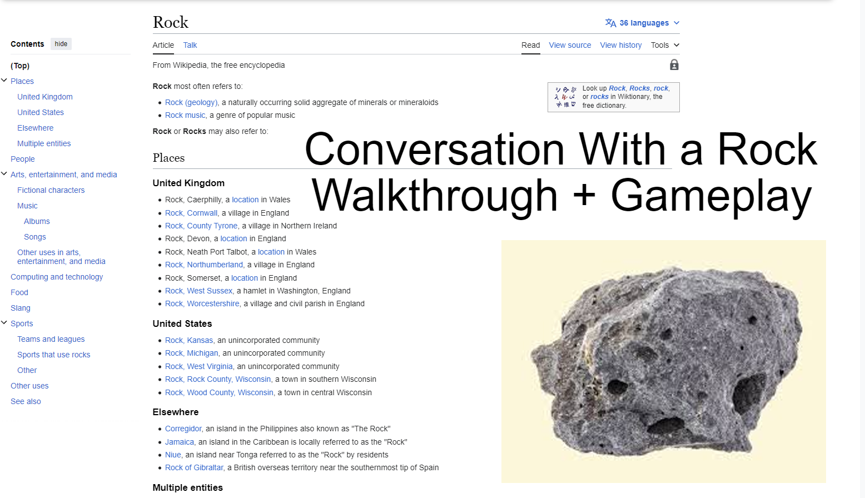This screenshot has height=498, width=865.
Task: Go to People in contents
Action: tap(23, 159)
